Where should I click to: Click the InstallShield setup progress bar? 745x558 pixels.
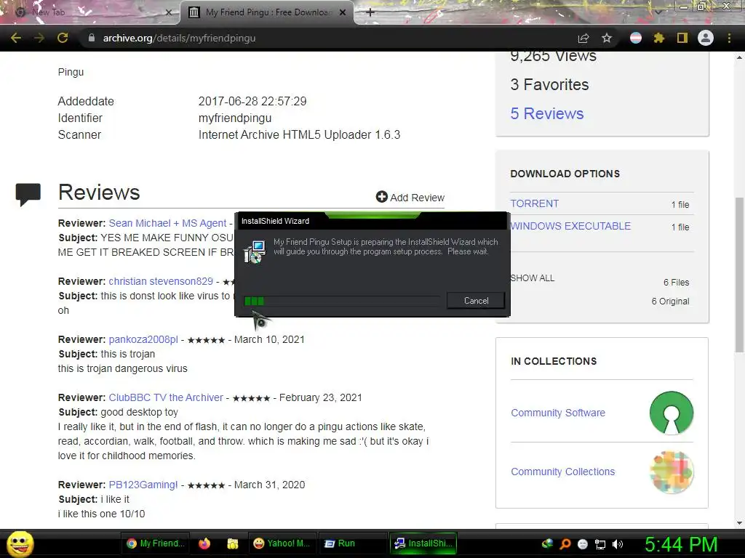(x=342, y=301)
